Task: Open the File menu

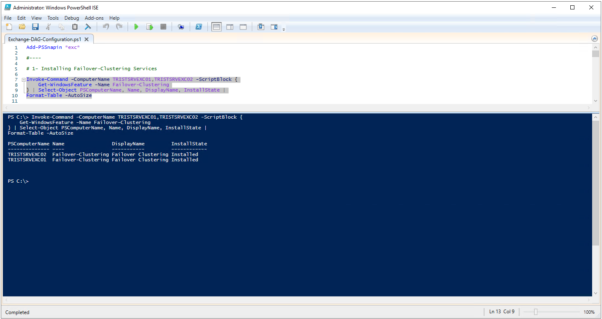Action: tap(8, 18)
